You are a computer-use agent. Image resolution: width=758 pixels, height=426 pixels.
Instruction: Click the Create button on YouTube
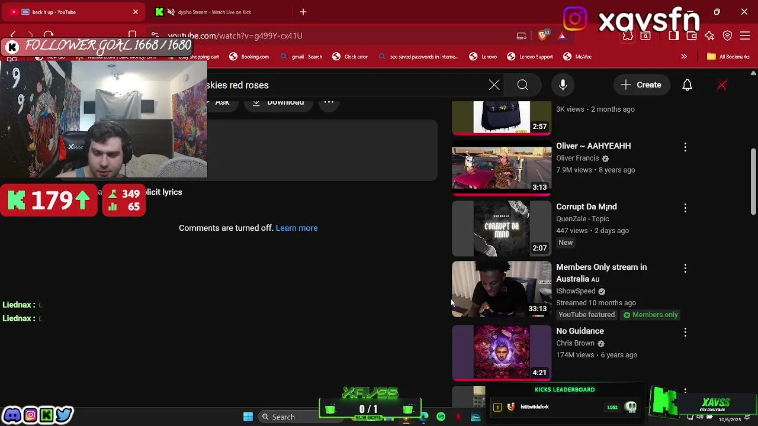(641, 85)
